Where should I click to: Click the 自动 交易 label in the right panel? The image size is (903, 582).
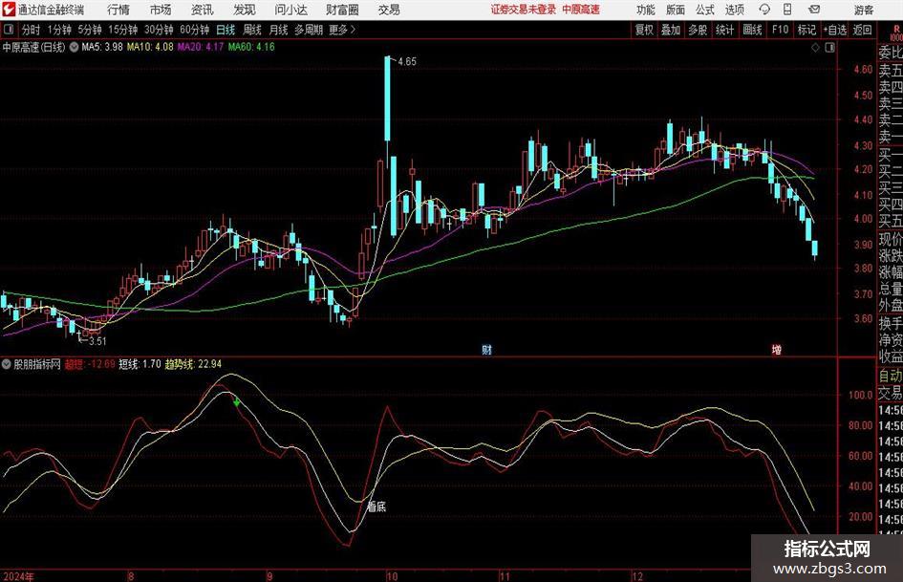point(891,384)
